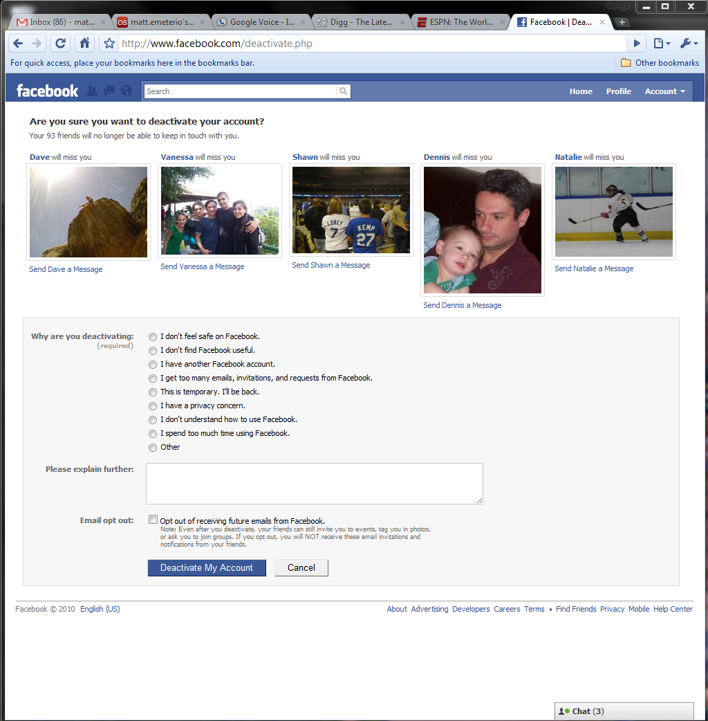Select "I don't find Facebook useful"

pos(153,351)
